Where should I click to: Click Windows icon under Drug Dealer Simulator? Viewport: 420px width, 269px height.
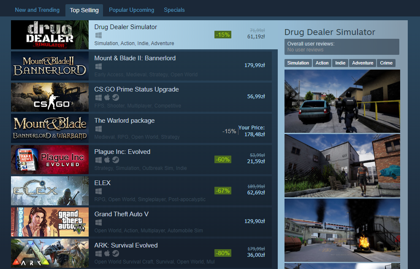(98, 35)
